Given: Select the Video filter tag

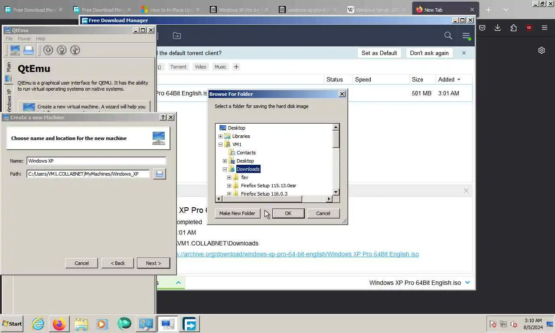Looking at the screenshot, I should (x=200, y=67).
